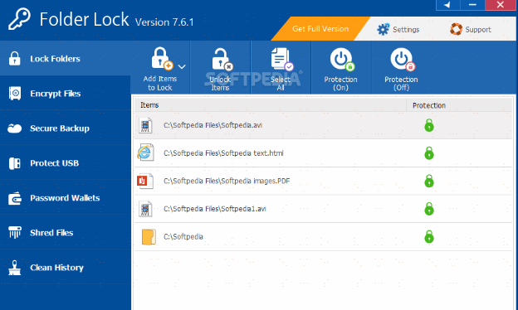Click the green protection lock for Softpedia images.PDF
518x310 pixels.
[429, 181]
